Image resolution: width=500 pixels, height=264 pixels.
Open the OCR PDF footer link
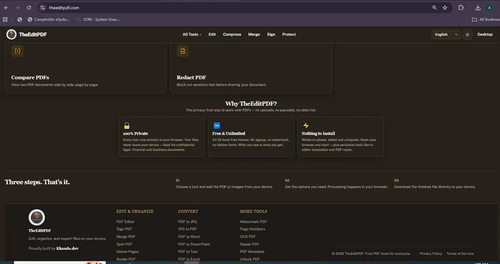tap(248, 237)
